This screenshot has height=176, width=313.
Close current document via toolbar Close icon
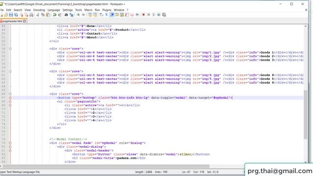pos(21,15)
